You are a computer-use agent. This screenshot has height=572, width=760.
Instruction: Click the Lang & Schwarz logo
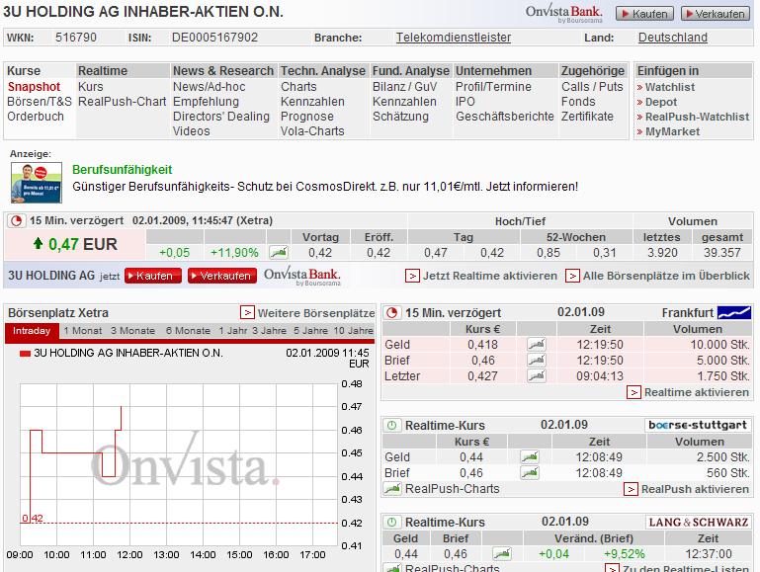pyautogui.click(x=698, y=522)
